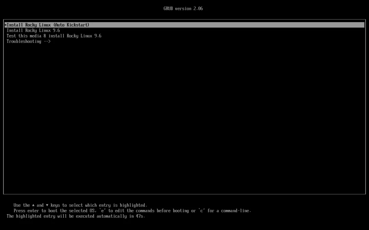Image resolution: width=369 pixels, height=230 pixels.
Task: Click the auto-execute countdown message
Action: pos(76,216)
